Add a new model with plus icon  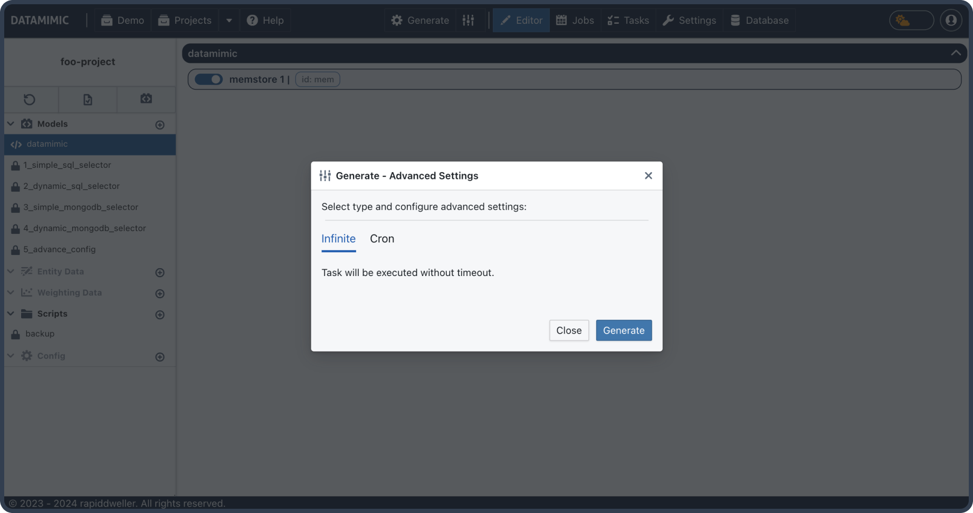click(x=160, y=125)
